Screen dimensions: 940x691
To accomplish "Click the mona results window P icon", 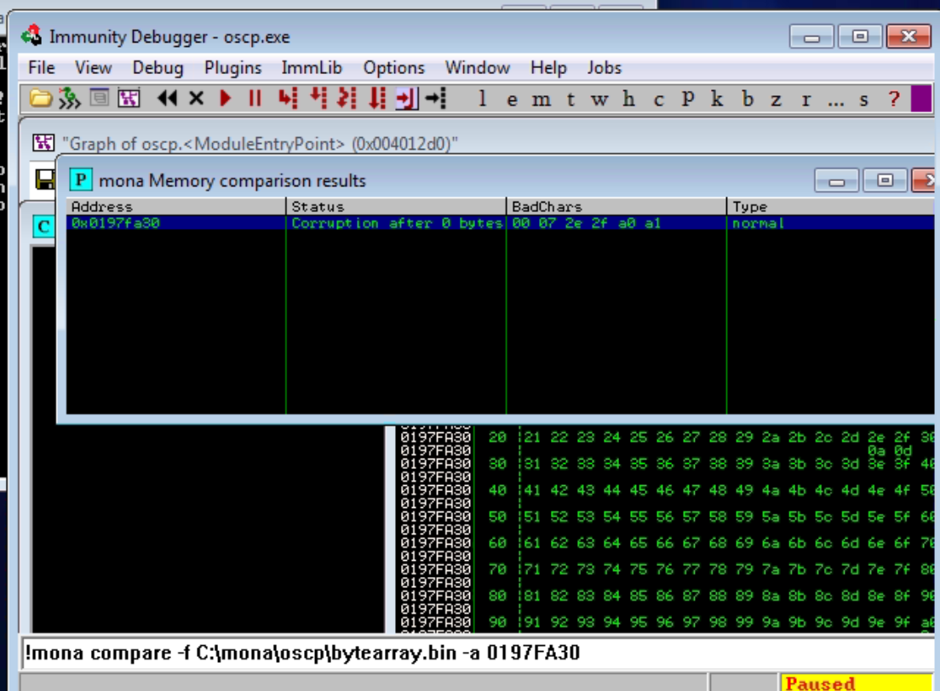I will (x=80, y=180).
